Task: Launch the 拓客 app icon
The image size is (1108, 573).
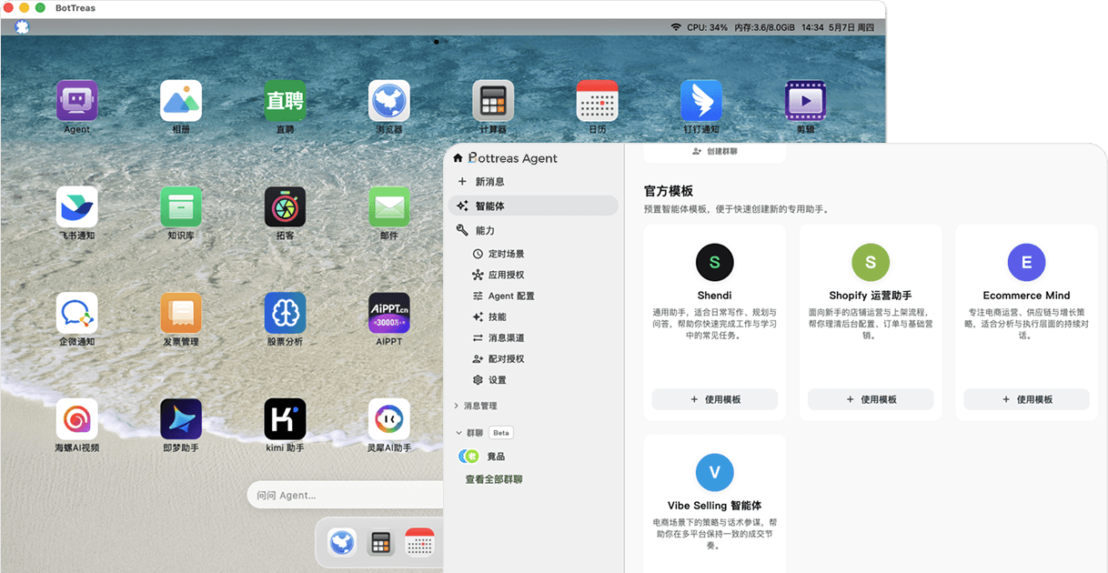Action: tap(285, 206)
